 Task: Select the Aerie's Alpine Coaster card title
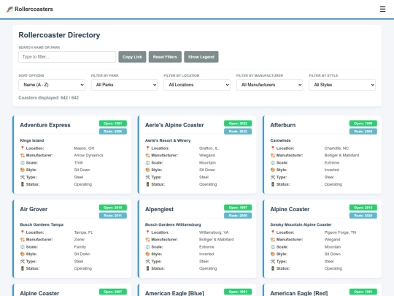tap(174, 125)
